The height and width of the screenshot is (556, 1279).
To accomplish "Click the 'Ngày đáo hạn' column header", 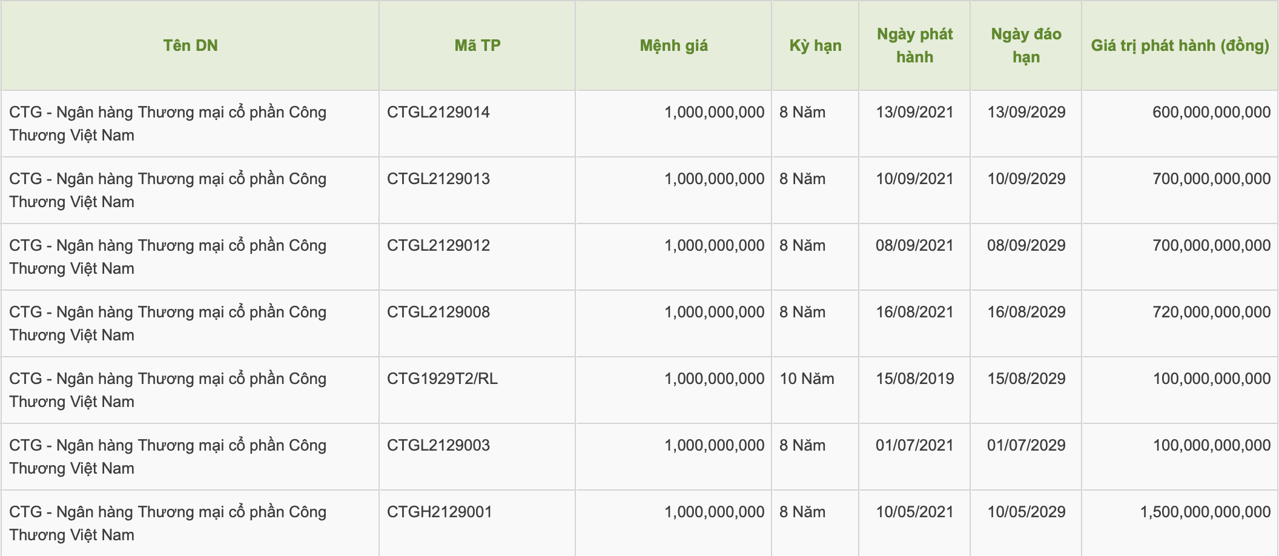I will click(x=1026, y=45).
